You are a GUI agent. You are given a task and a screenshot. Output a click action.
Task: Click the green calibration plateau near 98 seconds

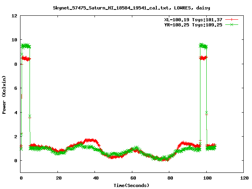[x=204, y=46]
